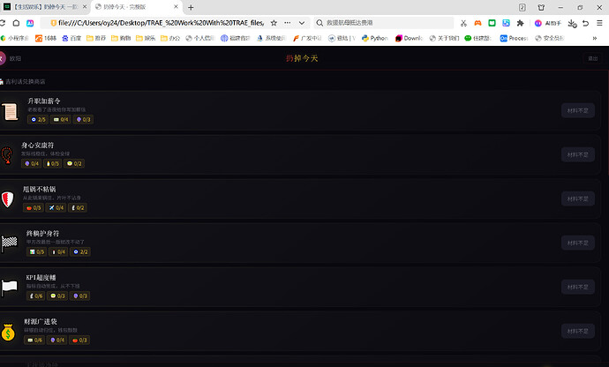Expand the bookmarks bar overflow chevron
The height and width of the screenshot is (367, 609).
coord(595,38)
